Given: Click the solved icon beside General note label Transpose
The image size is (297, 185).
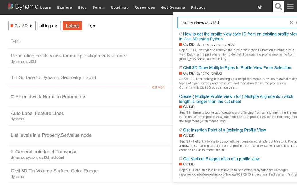Looking at the screenshot, I should click(x=13, y=152).
